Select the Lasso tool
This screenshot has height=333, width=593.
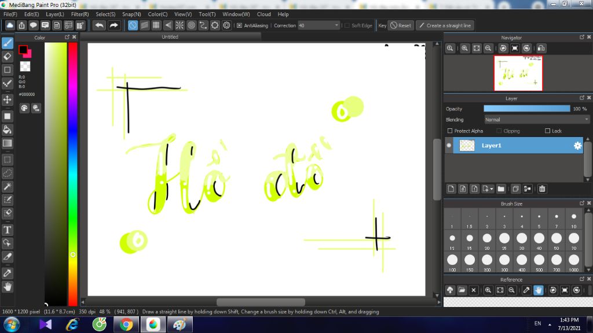pos(7,173)
